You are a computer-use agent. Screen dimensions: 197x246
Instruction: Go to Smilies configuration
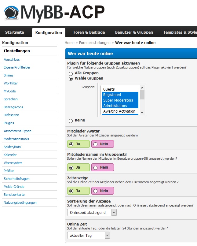9,75
